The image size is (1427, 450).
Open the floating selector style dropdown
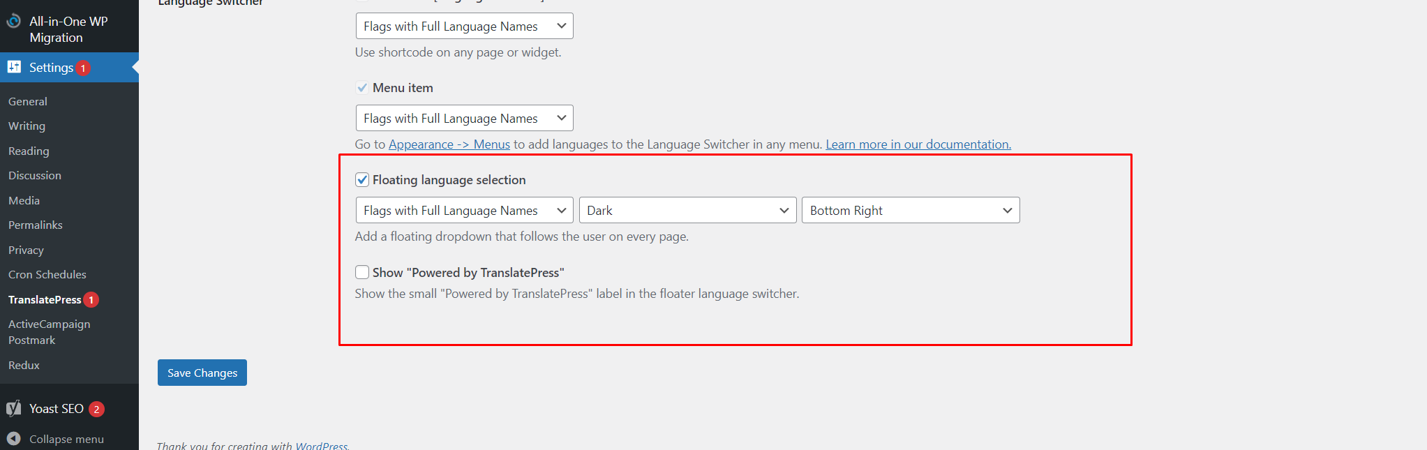pyautogui.click(x=465, y=210)
